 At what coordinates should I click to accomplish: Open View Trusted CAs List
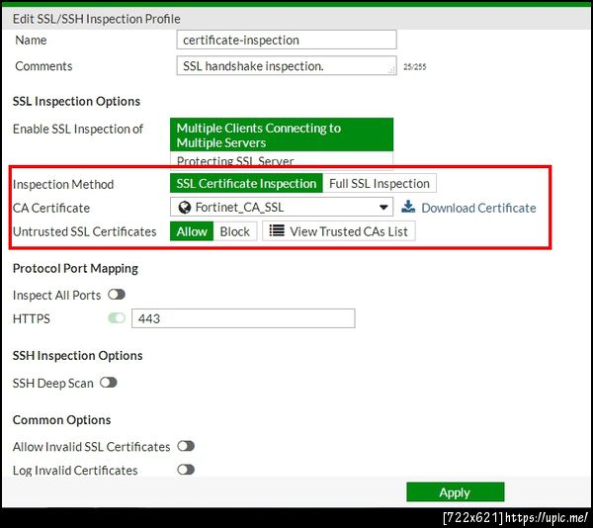(x=339, y=231)
